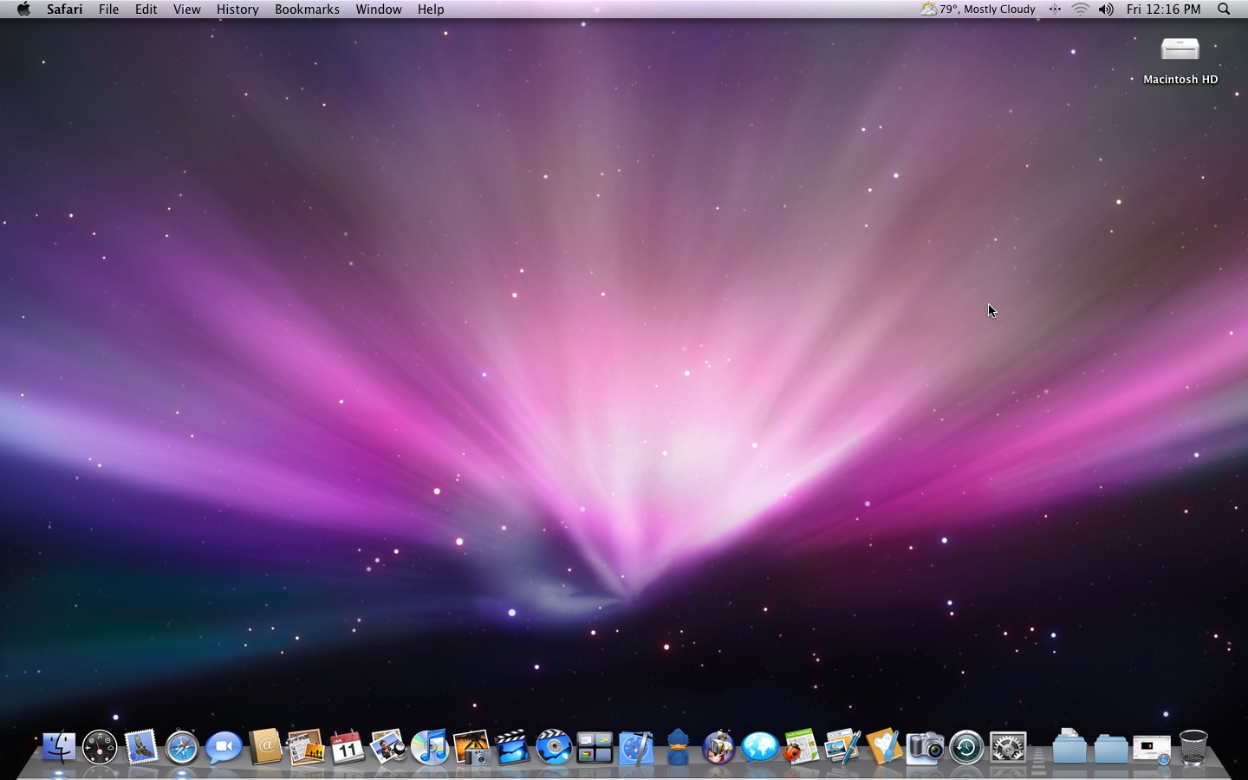Open the photo-and-pen editor in Dock

point(842,747)
